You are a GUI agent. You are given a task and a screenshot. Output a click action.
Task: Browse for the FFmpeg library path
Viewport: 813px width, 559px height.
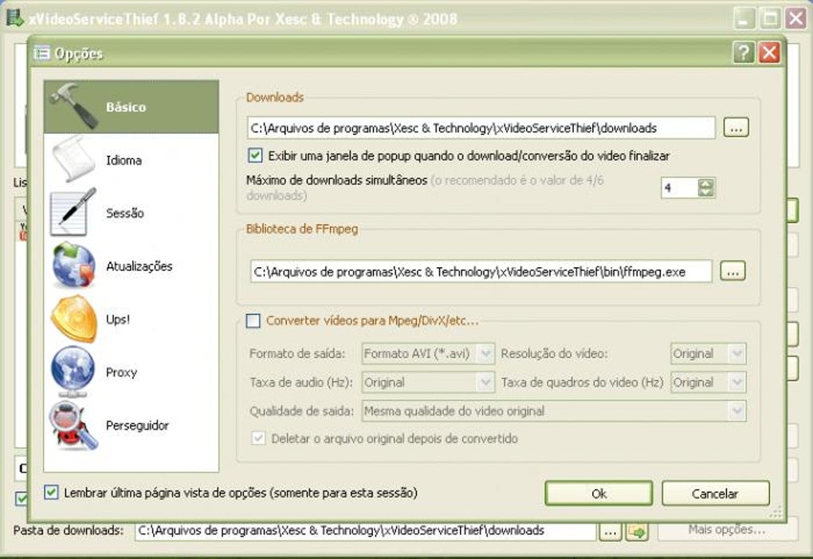(x=732, y=271)
